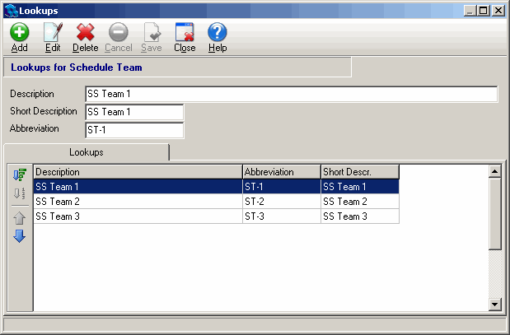Open Help with the question mark icon
The image size is (510, 335).
coord(218,32)
